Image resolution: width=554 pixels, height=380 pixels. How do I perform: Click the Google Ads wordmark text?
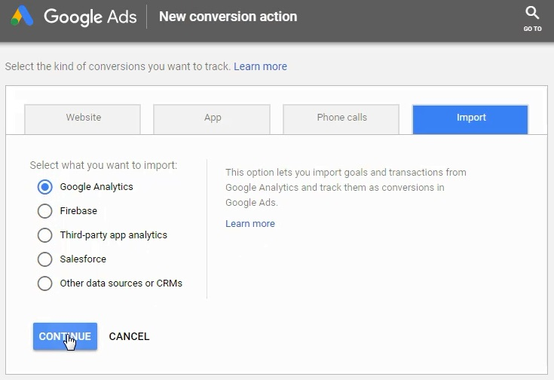point(90,17)
